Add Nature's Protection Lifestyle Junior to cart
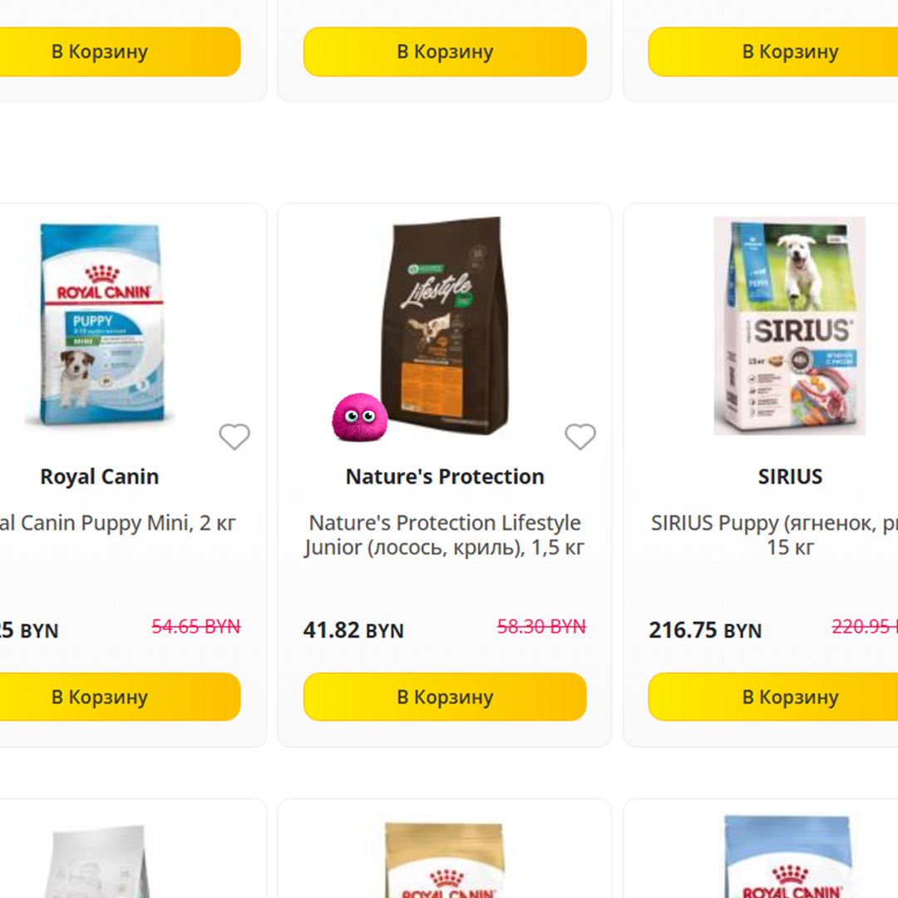 [x=444, y=697]
